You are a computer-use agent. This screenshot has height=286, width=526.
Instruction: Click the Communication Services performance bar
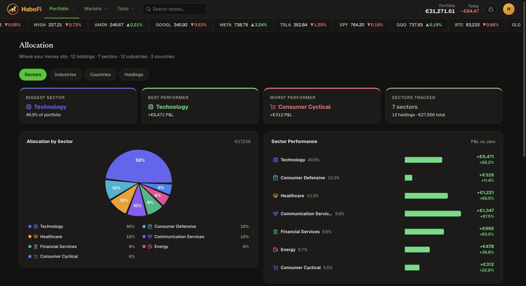(x=433, y=214)
